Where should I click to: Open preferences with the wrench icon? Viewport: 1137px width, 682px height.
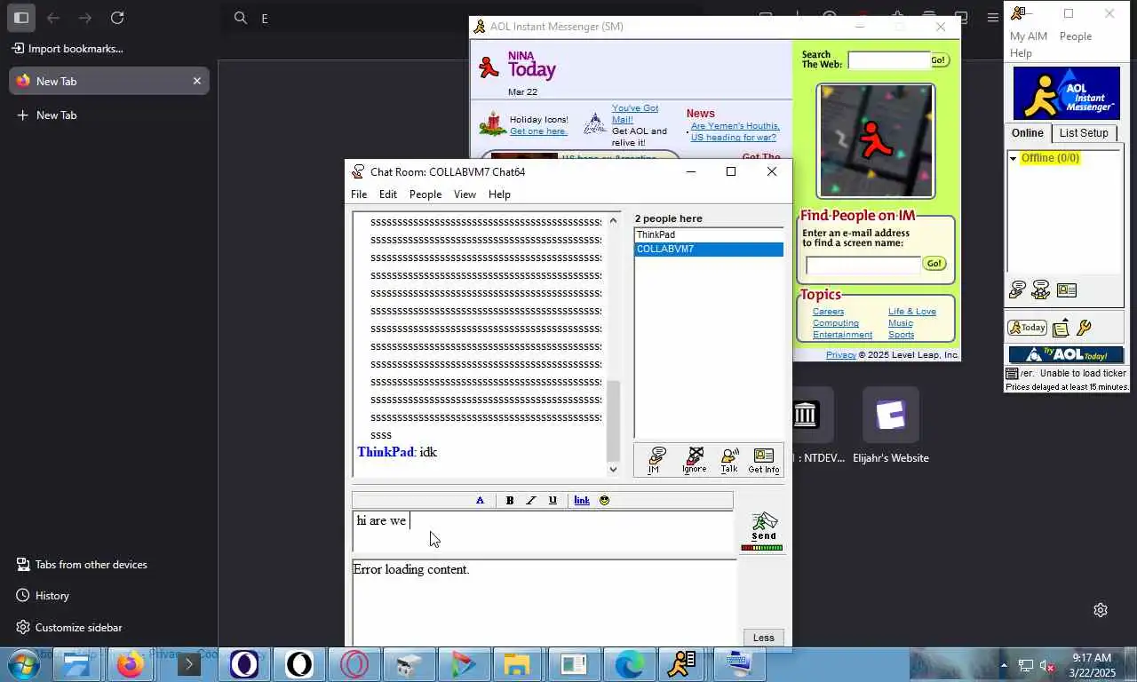(1084, 328)
